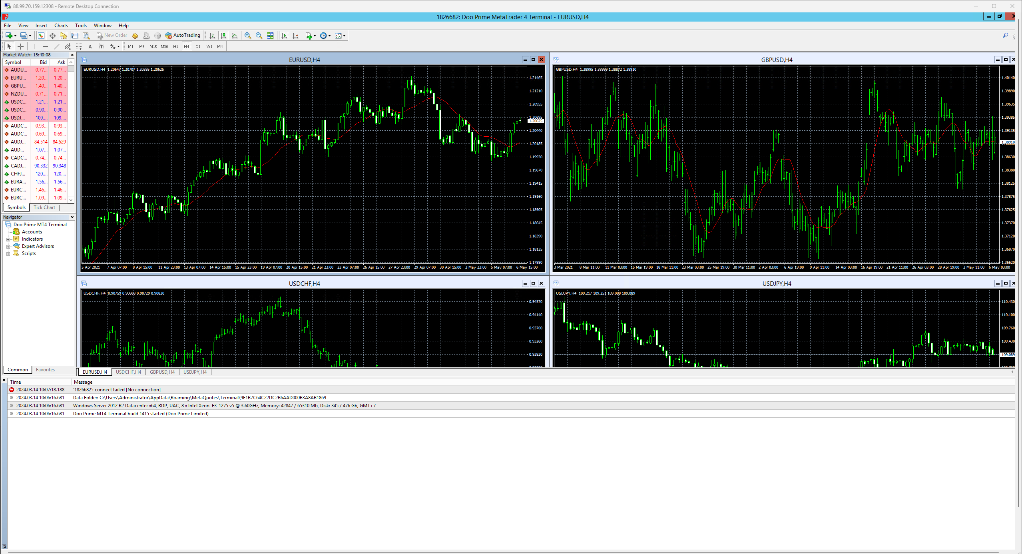
Task: Toggle Chart Shift
Action: 295,36
